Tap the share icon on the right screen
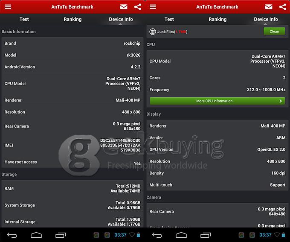 click(282, 7)
